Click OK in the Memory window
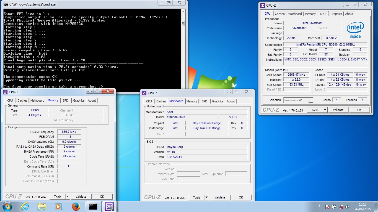 [102, 197]
